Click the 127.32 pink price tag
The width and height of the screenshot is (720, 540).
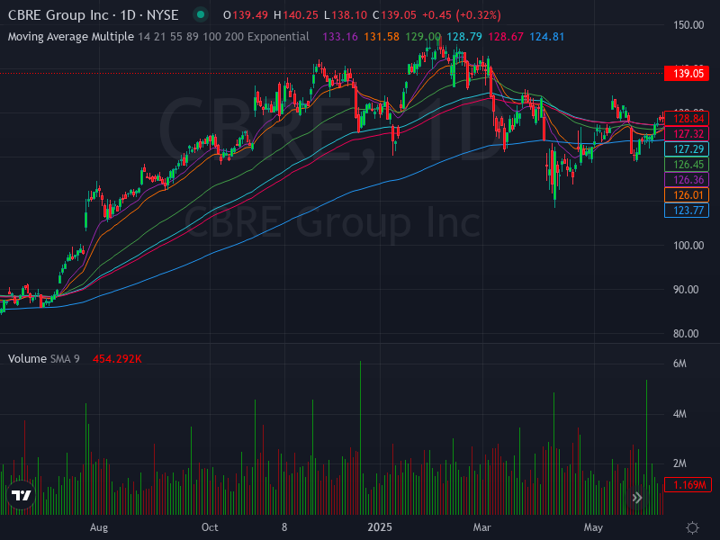[687, 133]
